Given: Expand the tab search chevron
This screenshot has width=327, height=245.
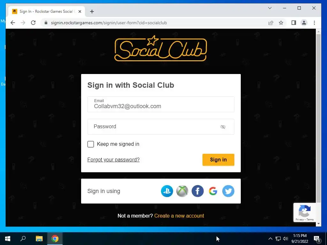Looking at the screenshot, I should 270,8.
